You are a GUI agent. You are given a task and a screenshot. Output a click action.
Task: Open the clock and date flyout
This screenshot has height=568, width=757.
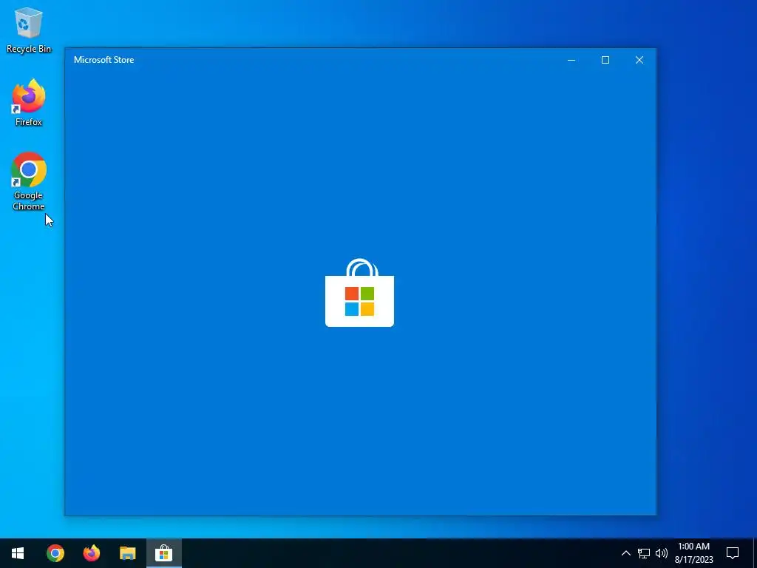[x=693, y=553]
